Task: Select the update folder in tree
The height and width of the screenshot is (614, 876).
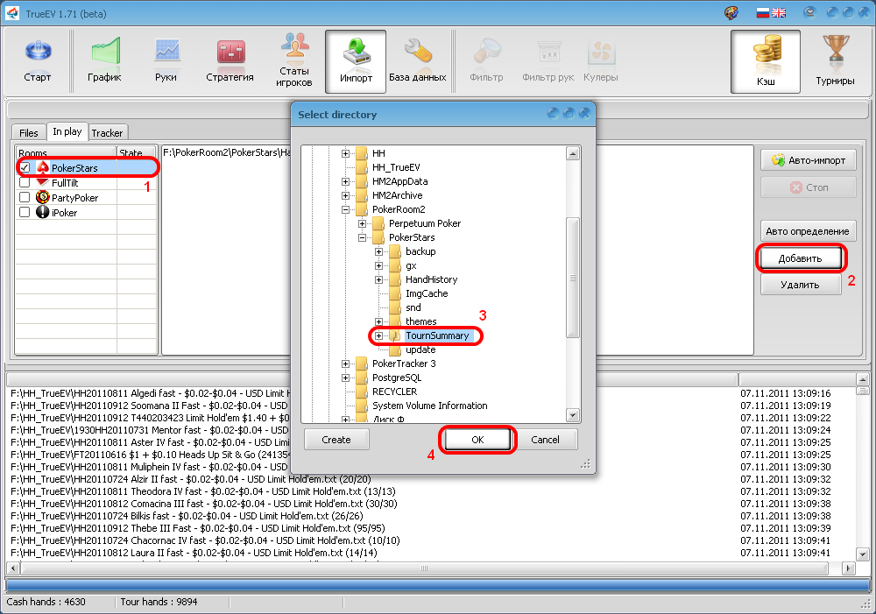Action: point(420,349)
